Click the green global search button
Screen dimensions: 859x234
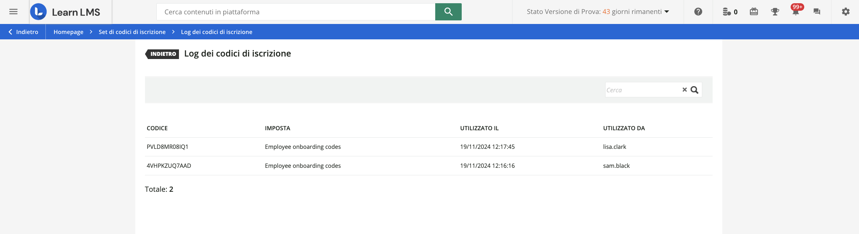[x=448, y=12]
